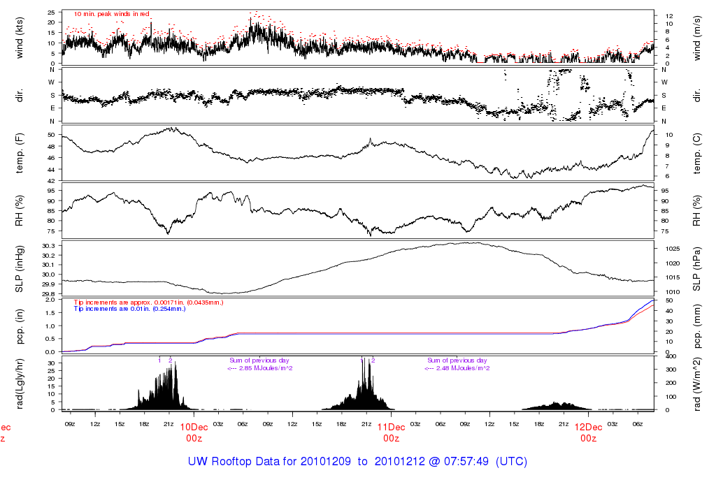Click the left 'rad(Lgly/hr)' axis label
716x489 pixels.
coord(19,384)
